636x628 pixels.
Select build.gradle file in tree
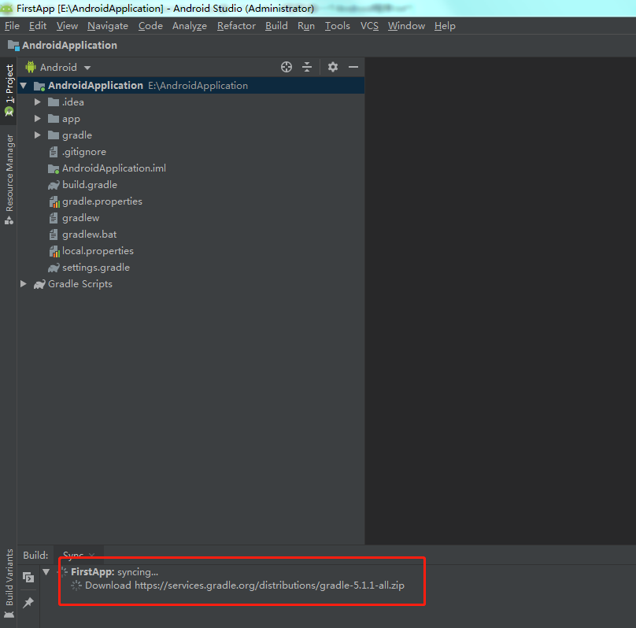pos(89,185)
